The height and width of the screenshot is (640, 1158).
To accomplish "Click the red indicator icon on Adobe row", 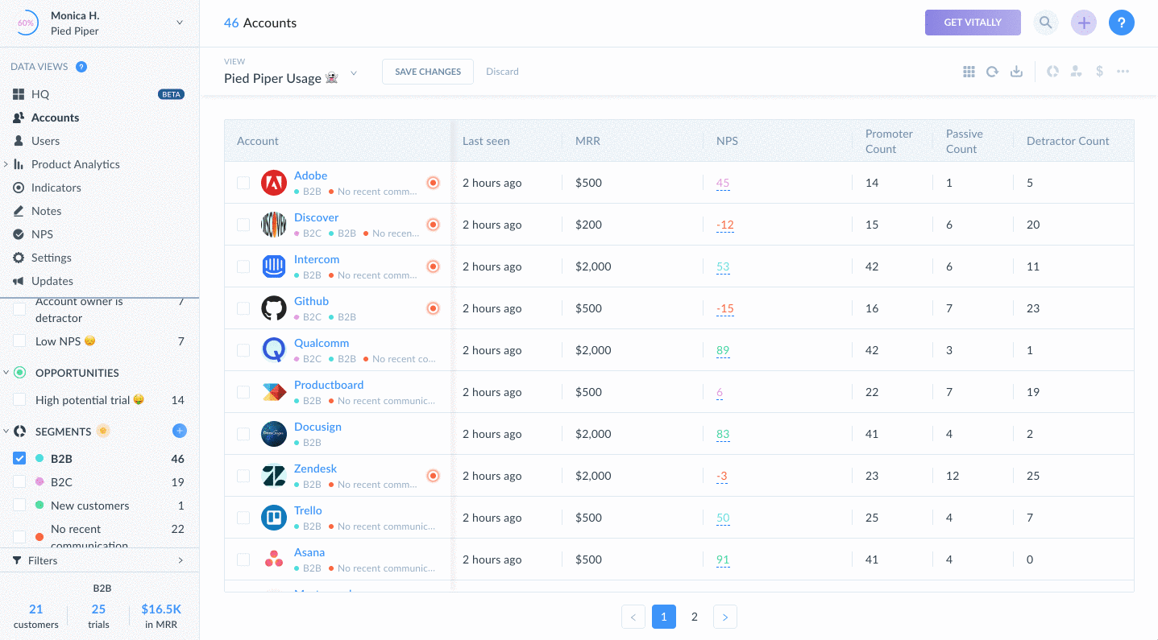I will (x=433, y=183).
